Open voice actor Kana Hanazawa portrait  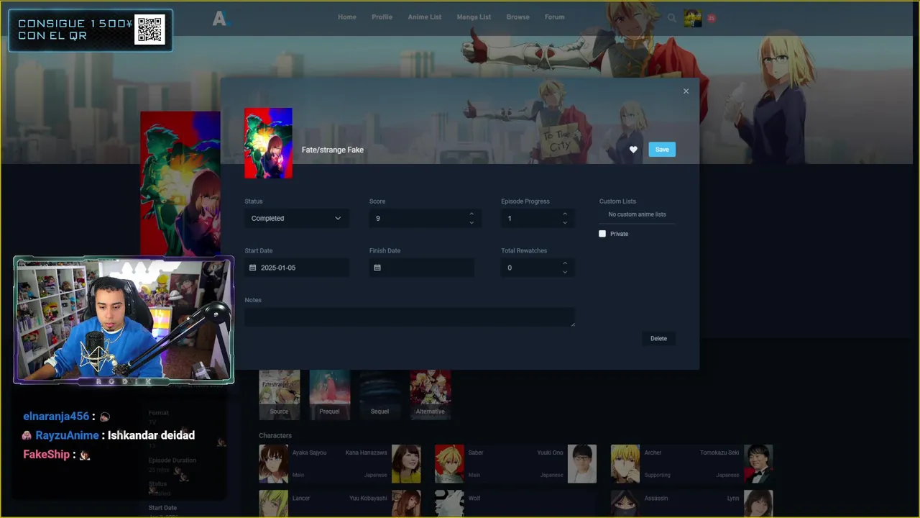pyautogui.click(x=406, y=463)
